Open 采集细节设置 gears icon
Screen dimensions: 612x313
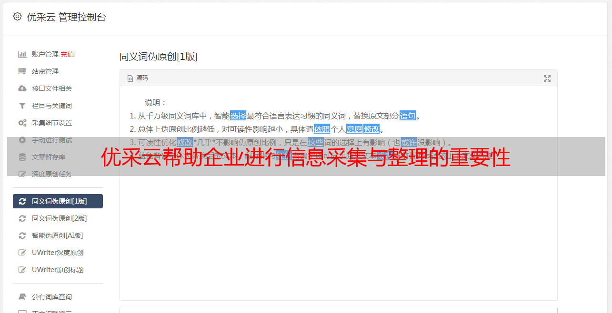coord(22,123)
